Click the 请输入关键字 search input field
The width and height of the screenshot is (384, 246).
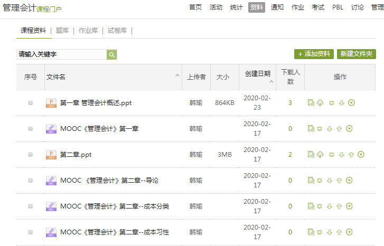(x=61, y=54)
